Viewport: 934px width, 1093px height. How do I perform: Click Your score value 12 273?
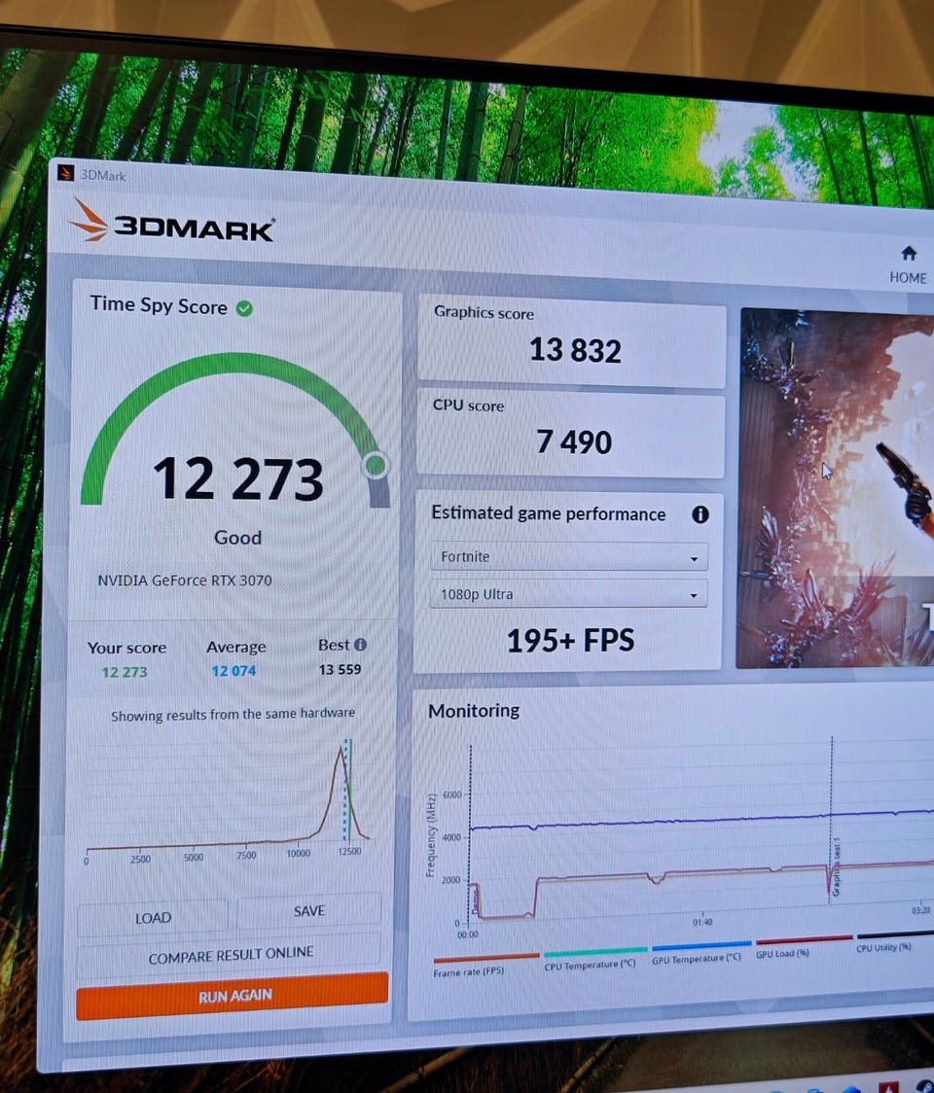125,673
